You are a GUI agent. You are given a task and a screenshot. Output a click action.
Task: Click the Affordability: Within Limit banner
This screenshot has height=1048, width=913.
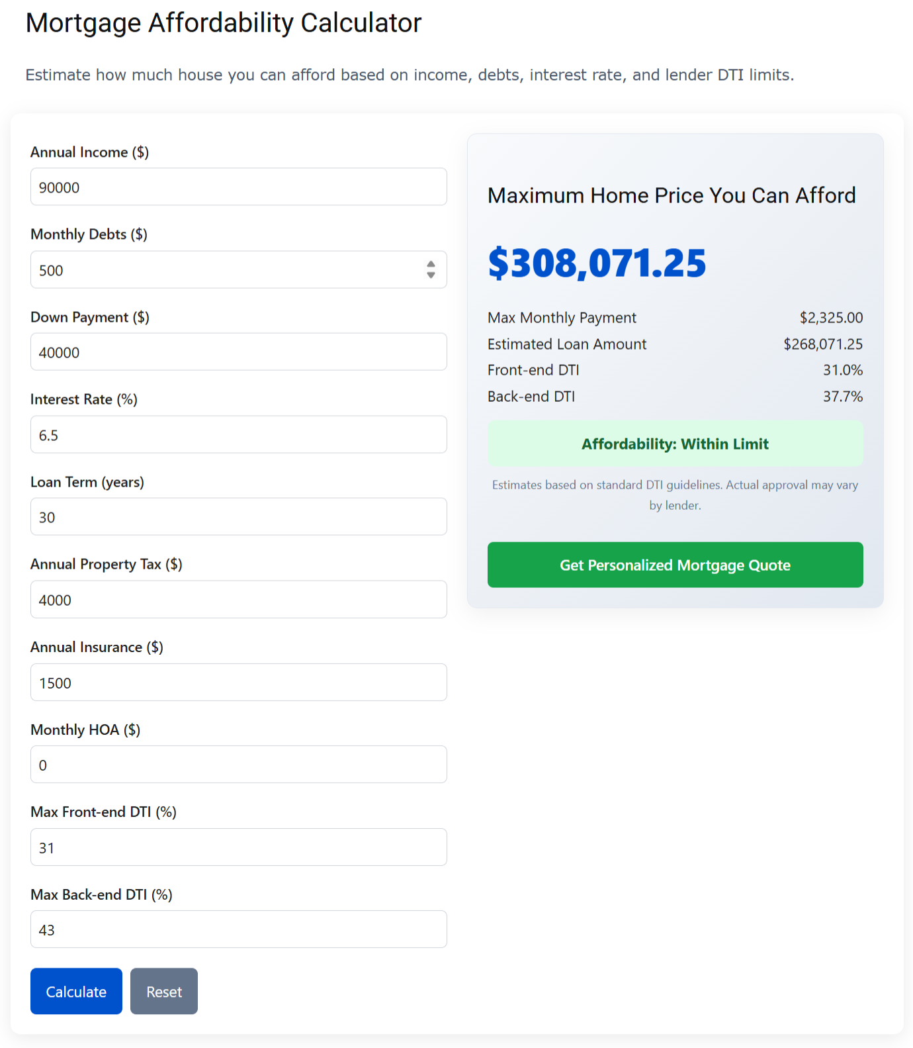click(675, 444)
